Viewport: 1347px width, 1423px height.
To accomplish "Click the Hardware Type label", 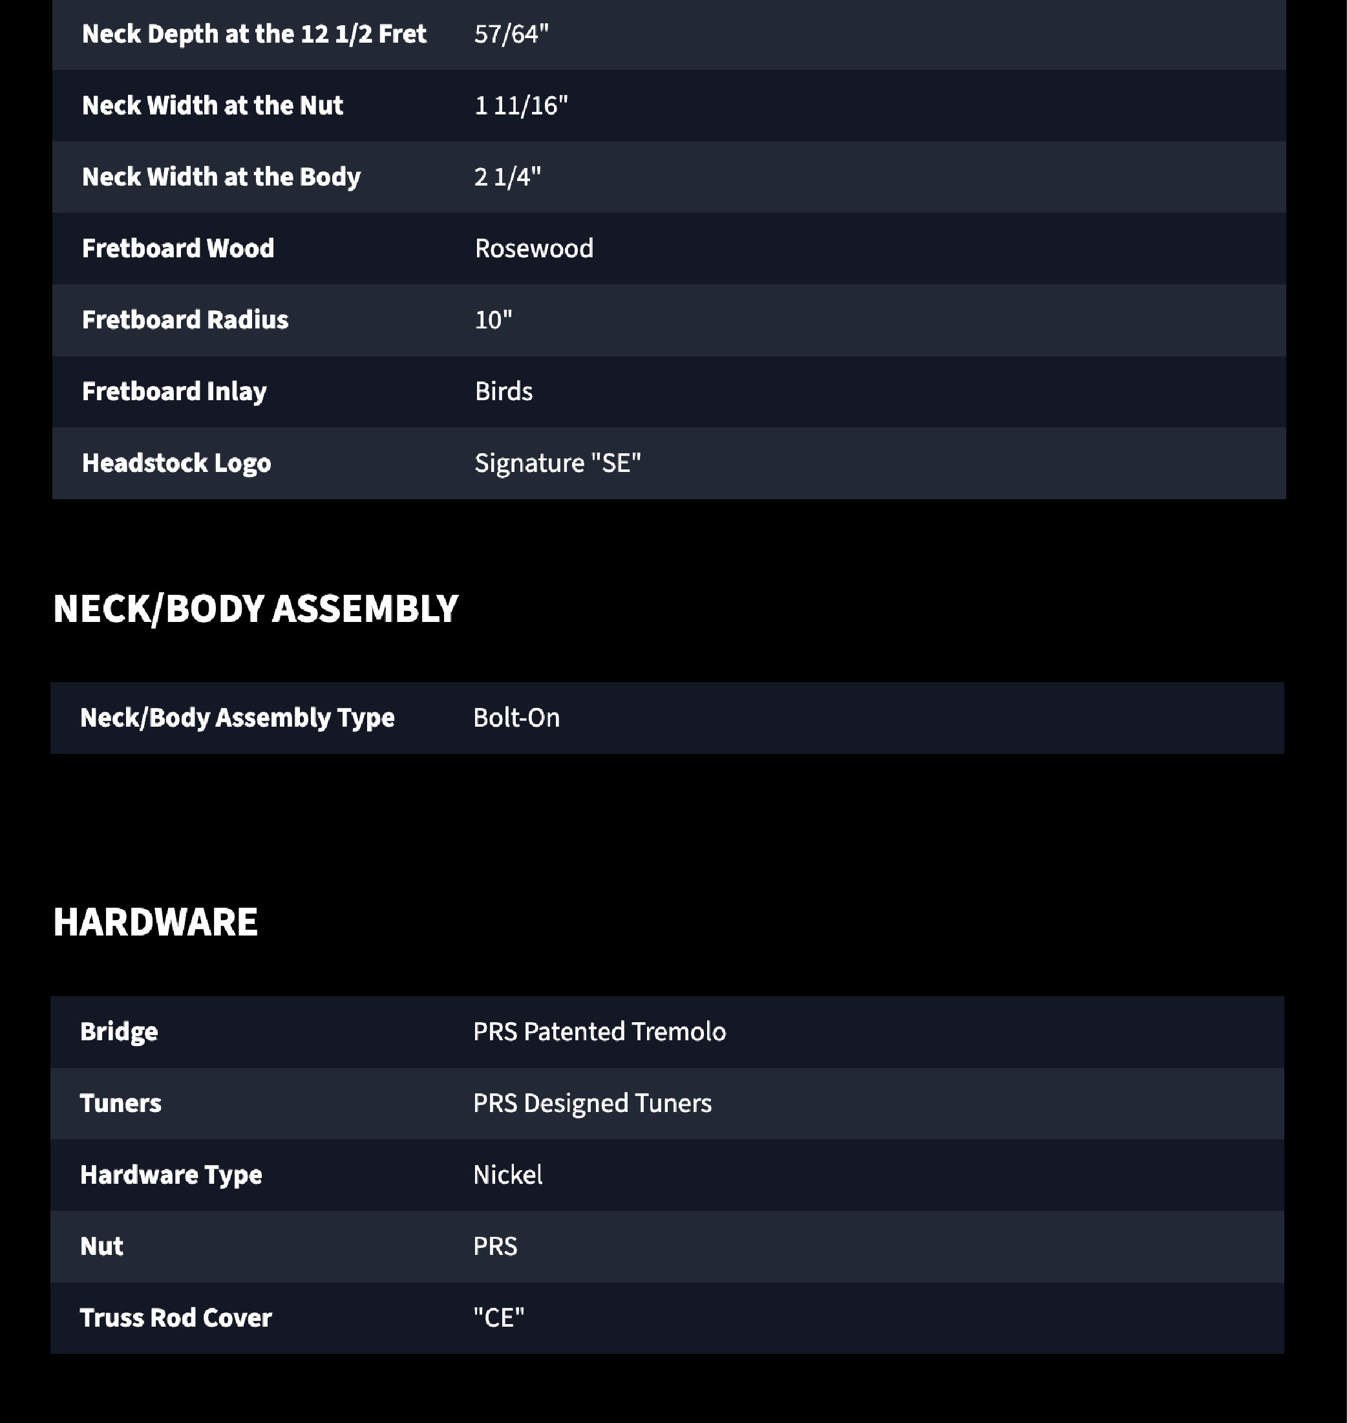I will tap(171, 1175).
